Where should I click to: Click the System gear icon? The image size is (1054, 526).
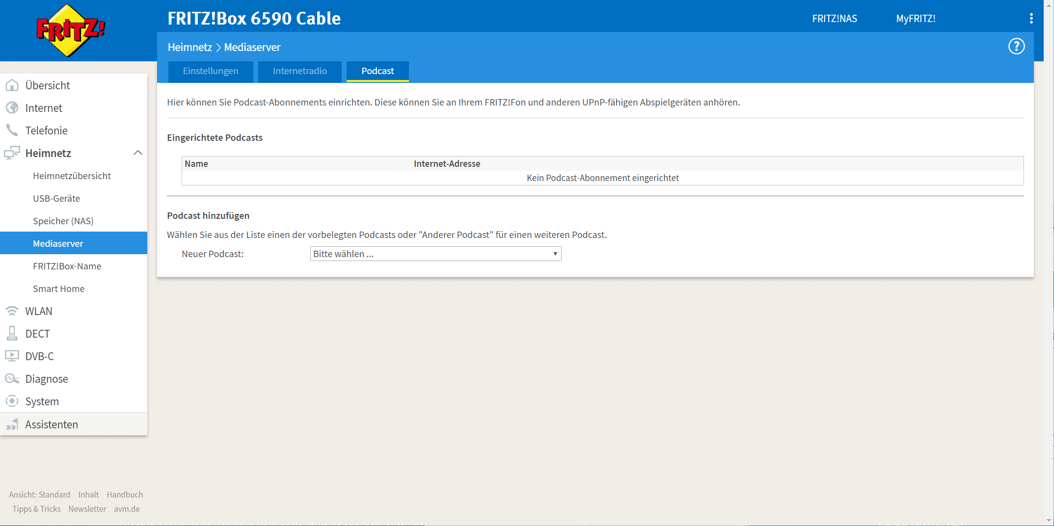12,401
